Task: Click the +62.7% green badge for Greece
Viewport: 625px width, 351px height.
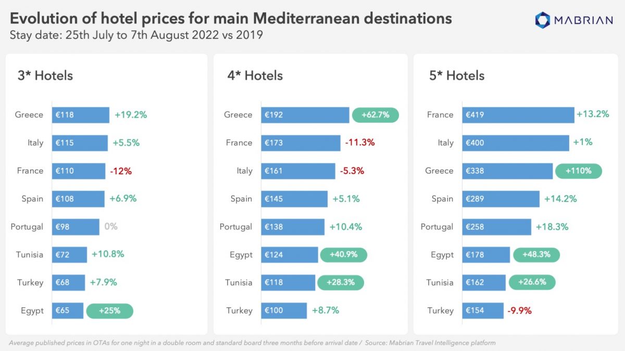Action: point(376,115)
